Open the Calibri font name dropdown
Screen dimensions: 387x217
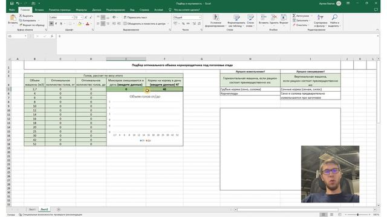(73, 17)
